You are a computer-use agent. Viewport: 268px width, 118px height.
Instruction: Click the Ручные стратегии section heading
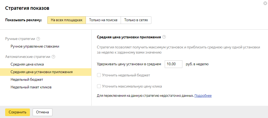[20, 39]
